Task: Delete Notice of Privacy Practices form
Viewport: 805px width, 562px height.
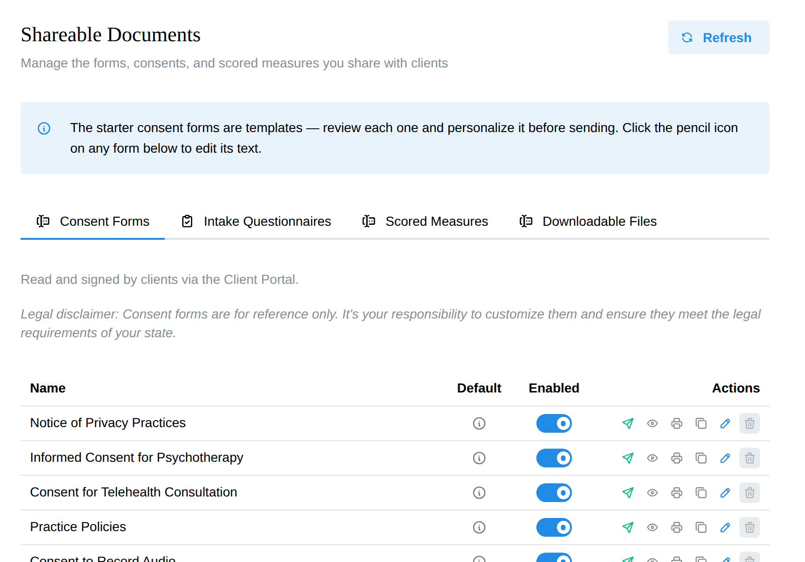Action: [750, 423]
